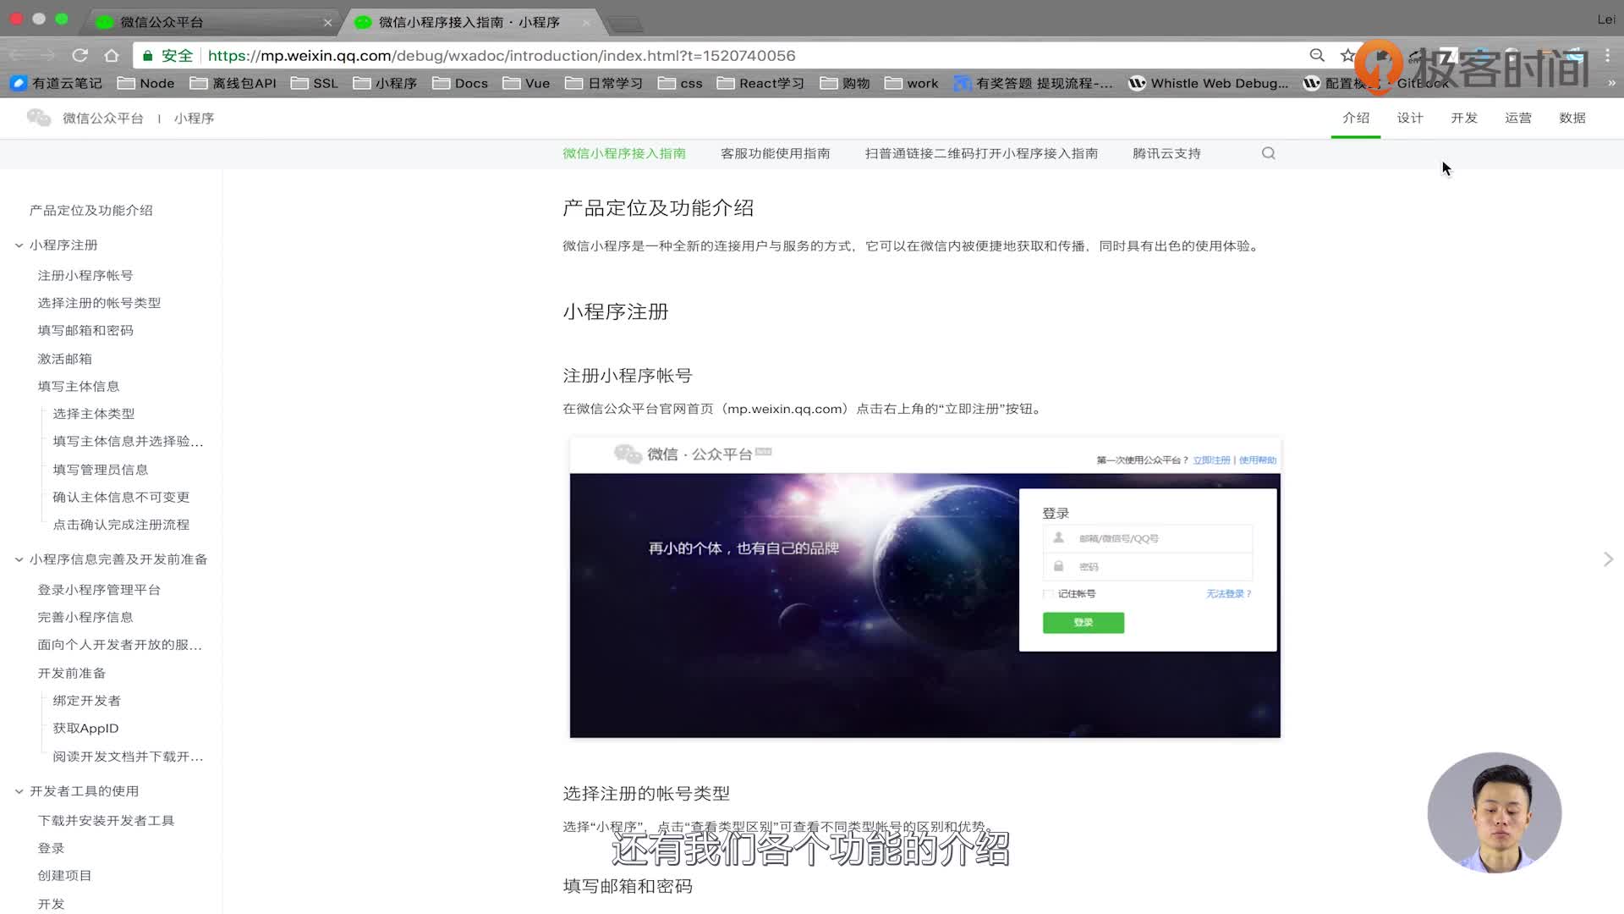The width and height of the screenshot is (1624, 914).
Task: Open the Whistle Web Debug bookmark
Action: [x=1209, y=83]
